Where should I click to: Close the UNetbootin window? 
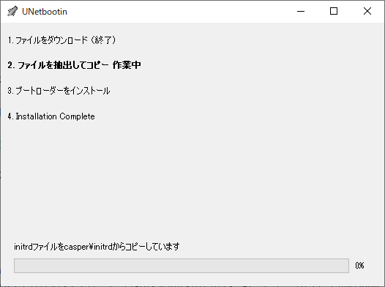coord(367,11)
